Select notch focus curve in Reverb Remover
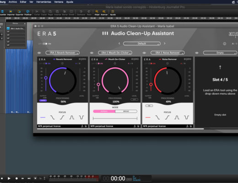238x183 pixels. tap(81, 118)
